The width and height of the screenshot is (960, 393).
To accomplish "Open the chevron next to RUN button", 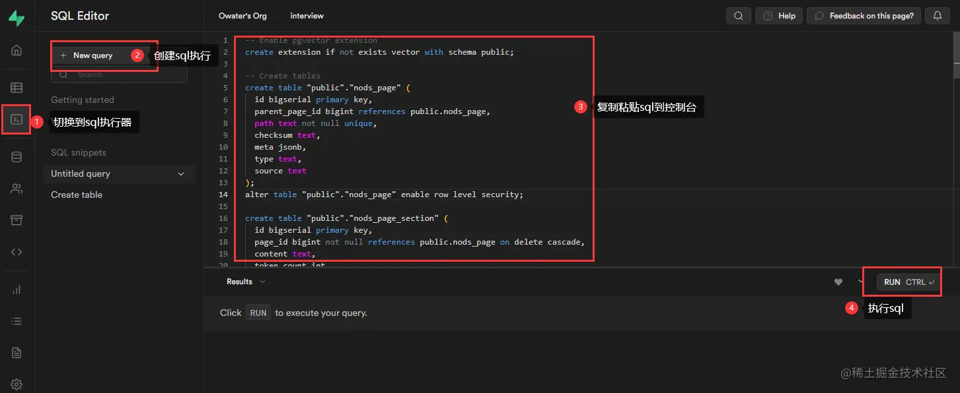I will coord(861,282).
